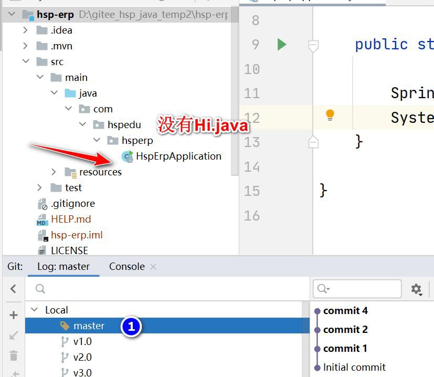Expand the resources folder
The width and height of the screenshot is (434, 377).
(54, 172)
